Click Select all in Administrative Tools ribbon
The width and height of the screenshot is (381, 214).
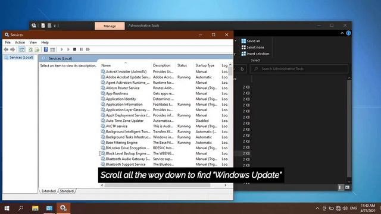point(251,41)
